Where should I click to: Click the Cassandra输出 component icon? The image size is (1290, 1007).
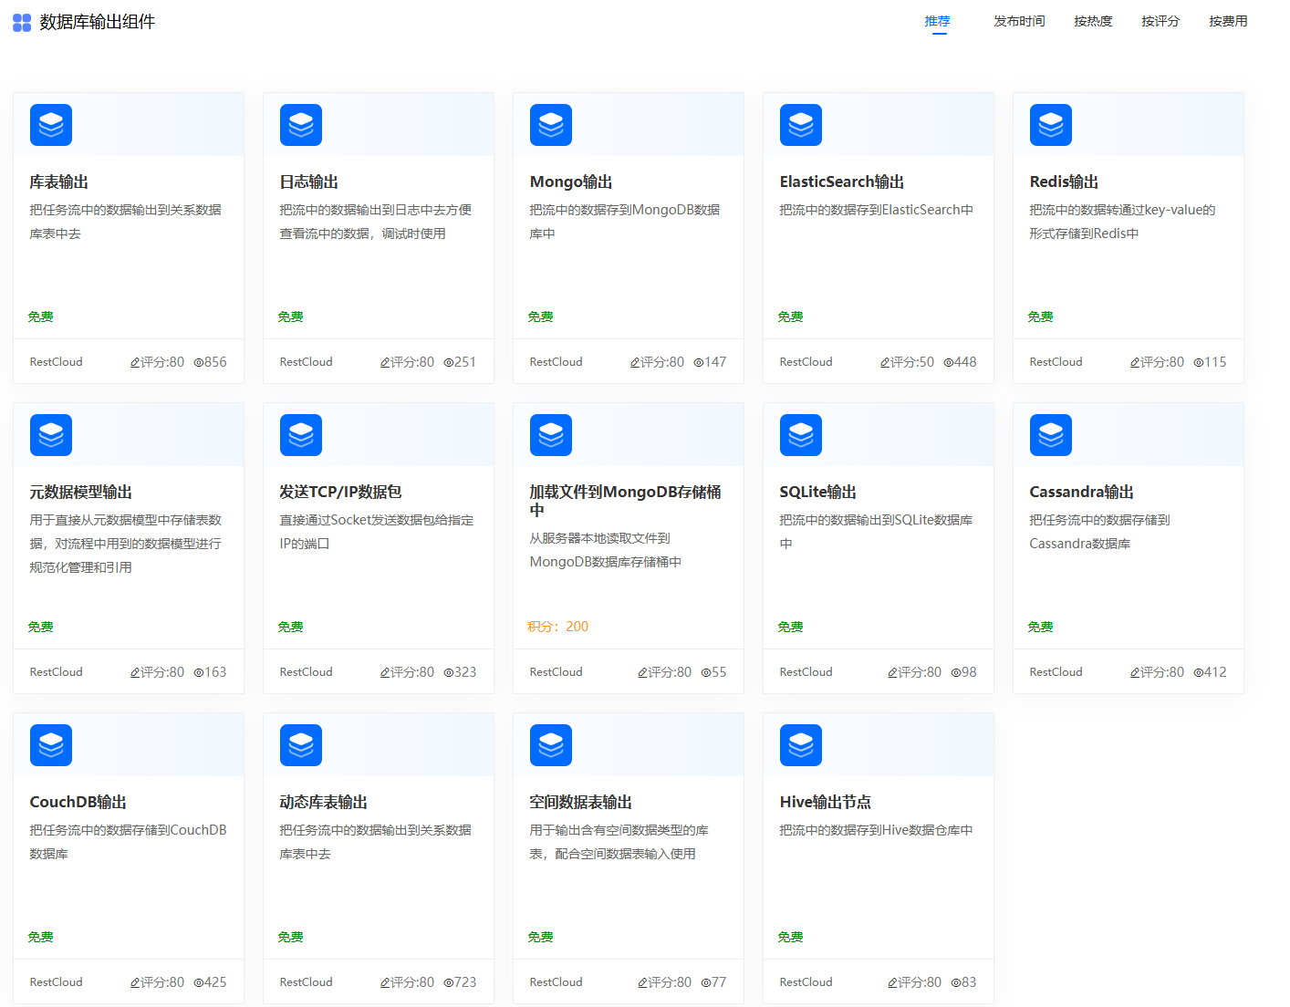coord(1051,435)
